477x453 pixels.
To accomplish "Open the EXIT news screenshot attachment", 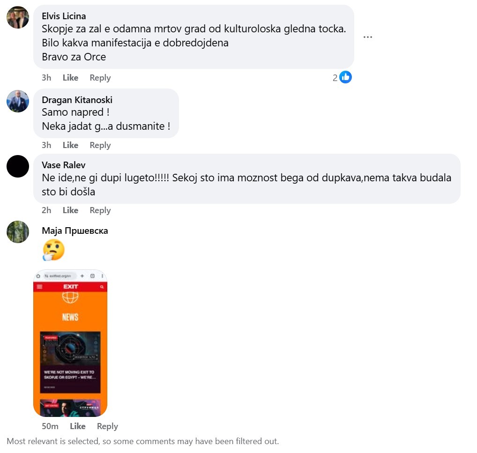I will pos(70,343).
